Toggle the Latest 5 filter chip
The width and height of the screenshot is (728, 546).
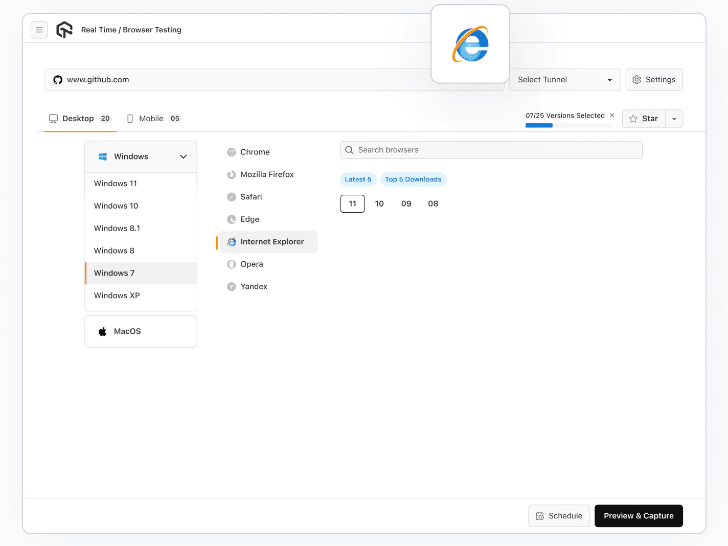[x=358, y=179]
